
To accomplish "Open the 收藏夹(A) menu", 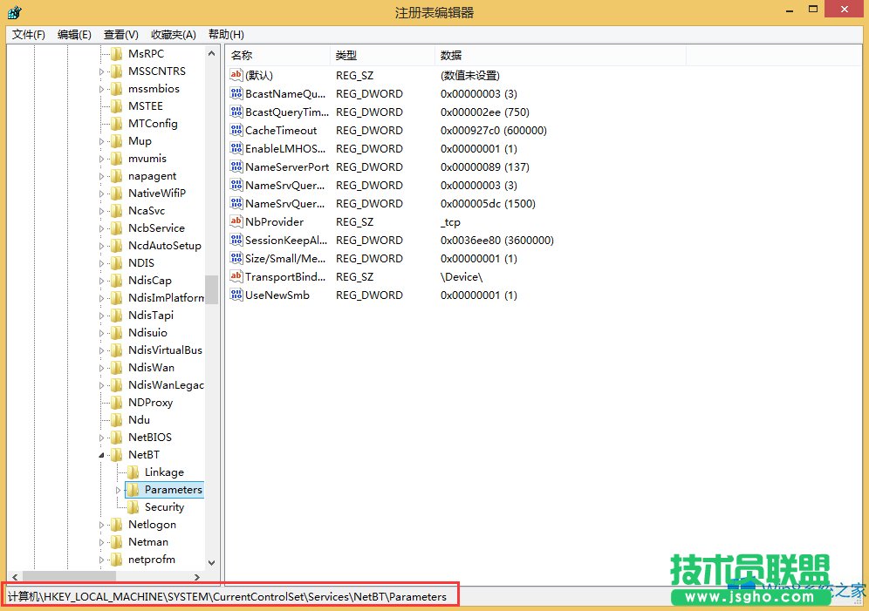I will tap(172, 34).
